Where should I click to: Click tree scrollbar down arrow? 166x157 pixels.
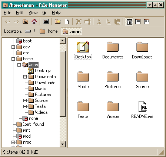coord(63,144)
